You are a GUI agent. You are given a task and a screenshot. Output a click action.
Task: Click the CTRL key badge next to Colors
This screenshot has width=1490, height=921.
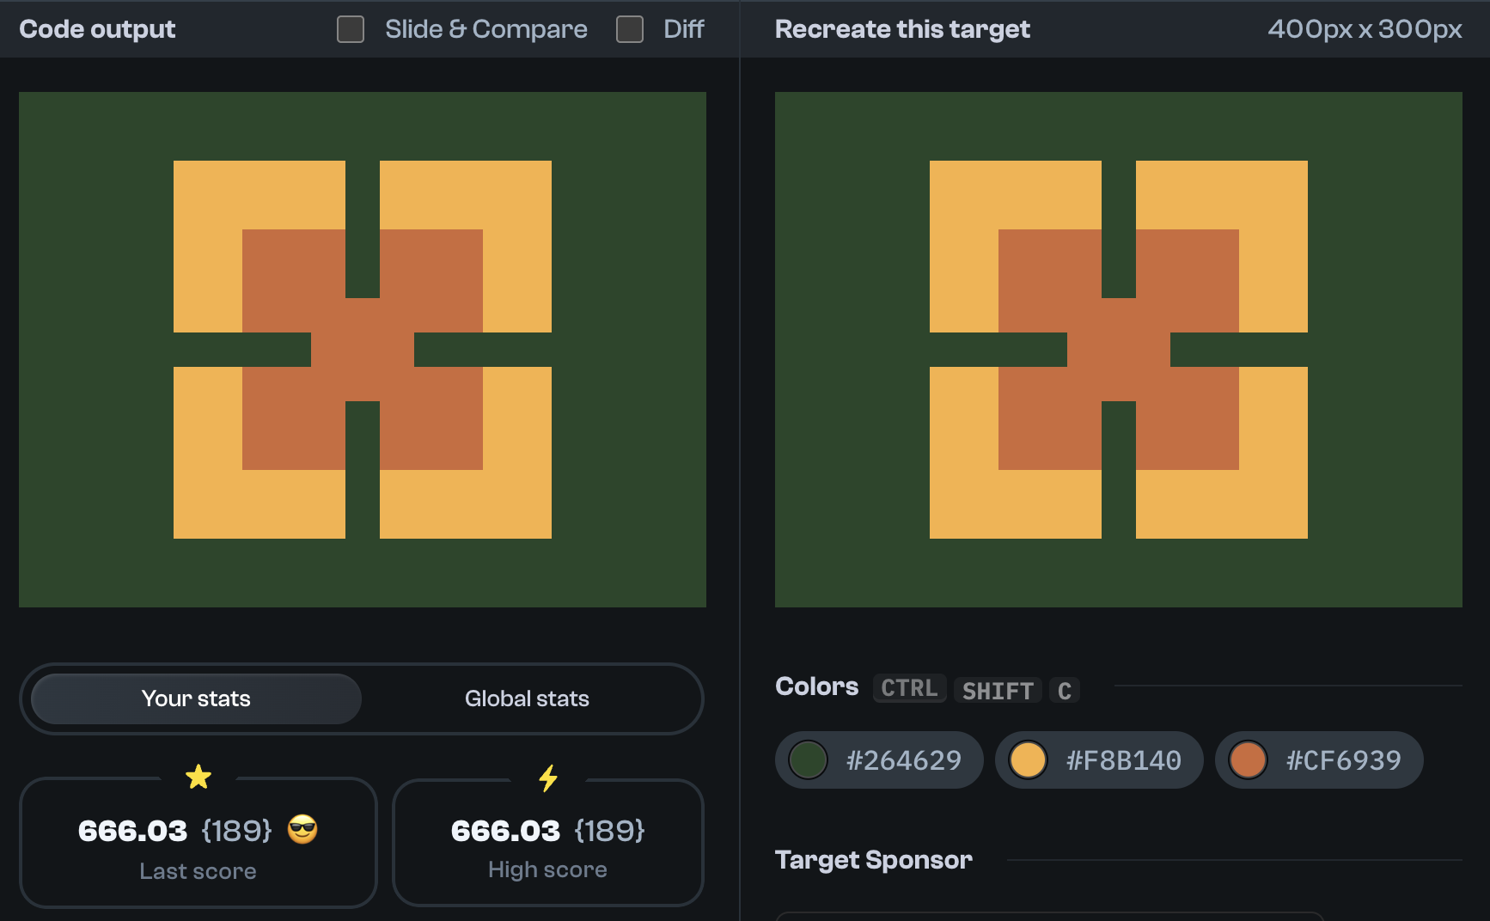click(908, 687)
